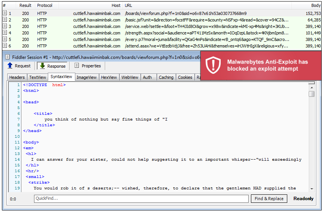This screenshot has width=324, height=212.
Task: Click the document icon of session 5
Action: click(x=5, y=39)
